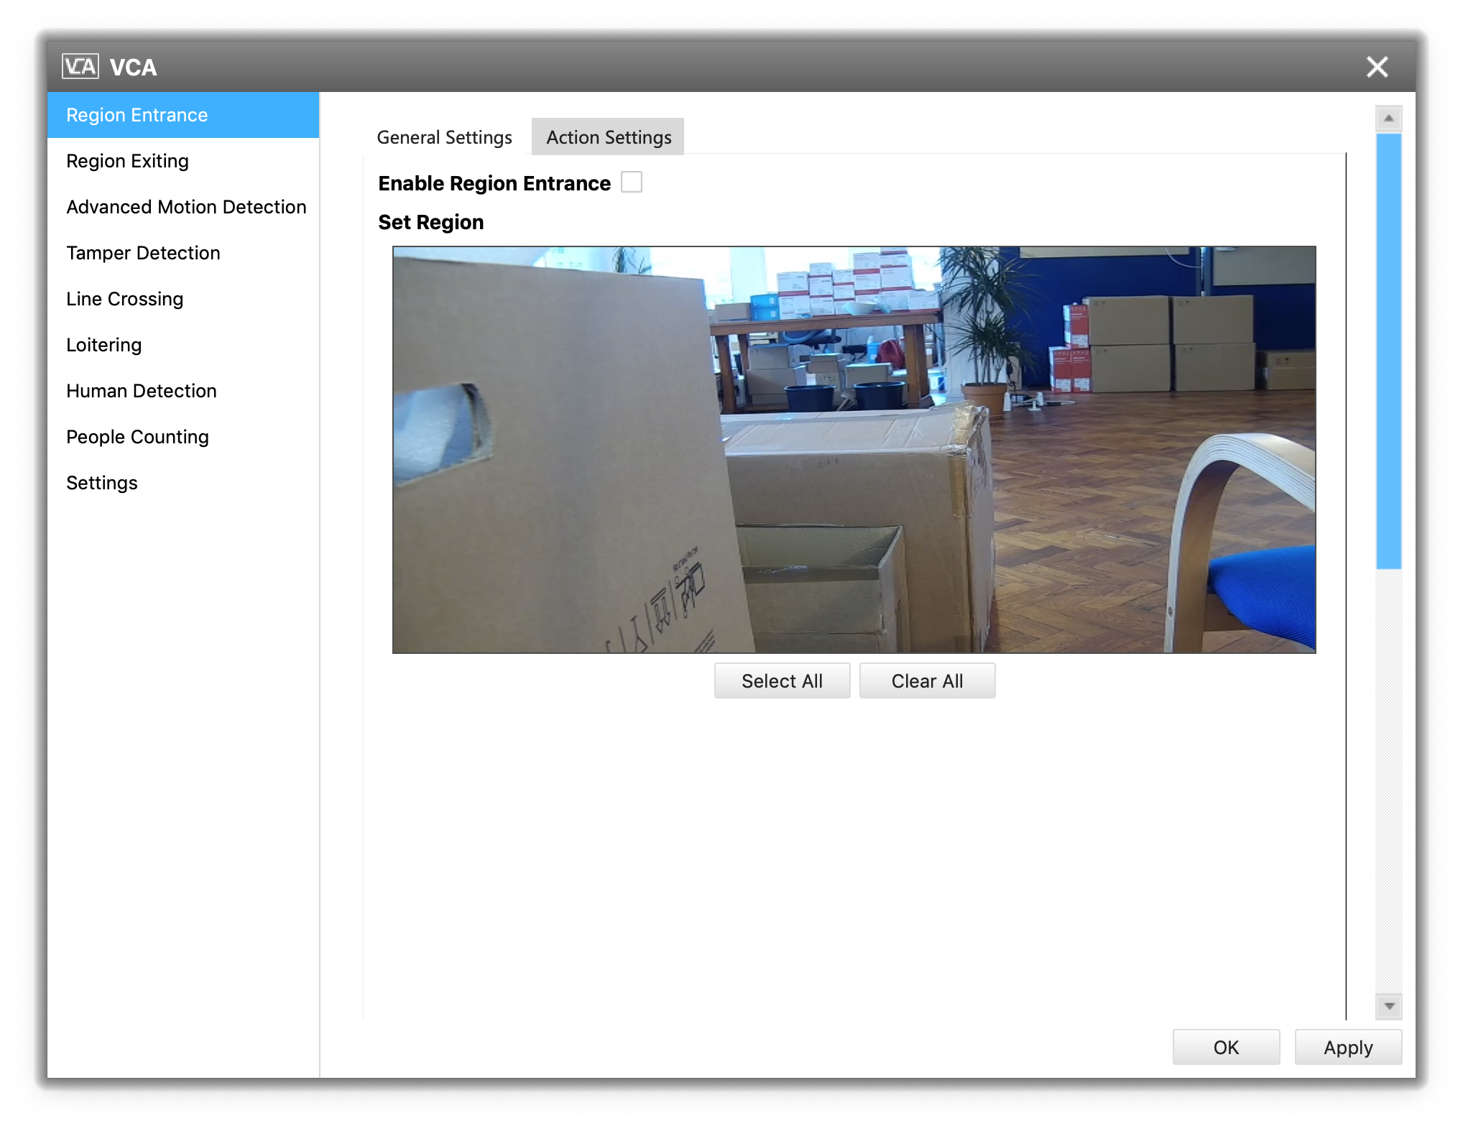
Task: Click inside the camera preview to set region
Action: (855, 449)
